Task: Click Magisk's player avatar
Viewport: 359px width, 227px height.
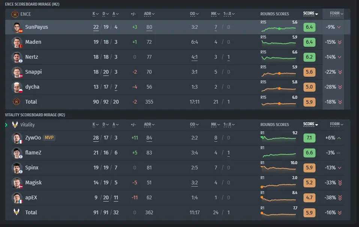Action: pyautogui.click(x=17, y=183)
